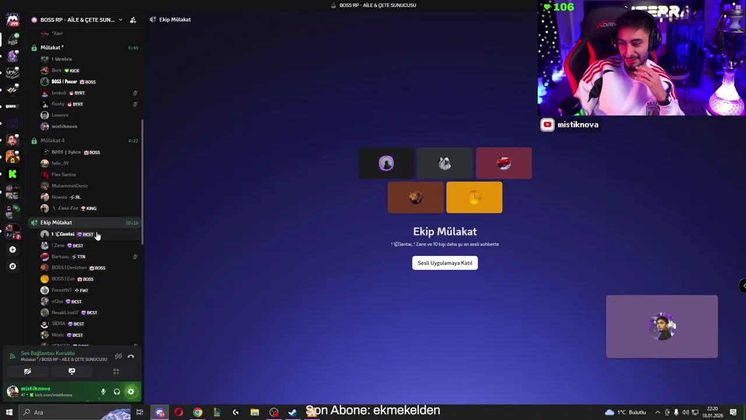Click user Berk in Mülakat ³
The image size is (746, 420).
90,71
